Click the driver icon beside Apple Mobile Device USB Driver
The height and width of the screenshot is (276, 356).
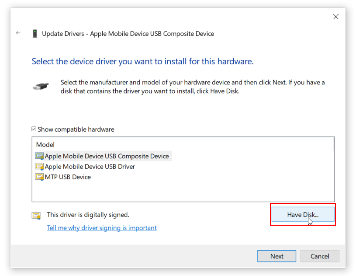click(x=40, y=166)
